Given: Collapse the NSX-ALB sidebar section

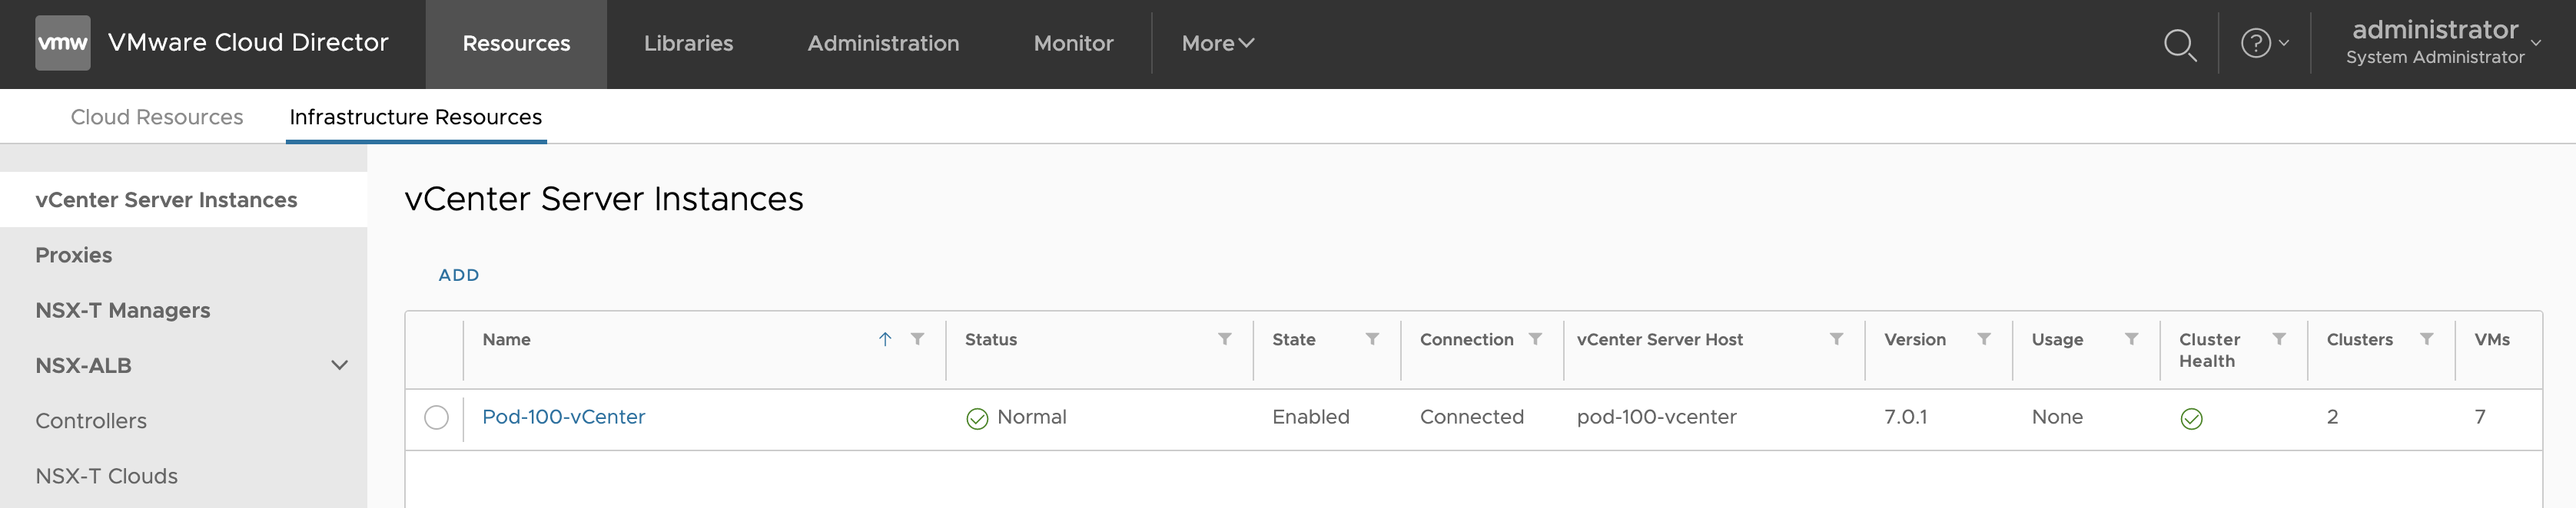Looking at the screenshot, I should click(339, 365).
